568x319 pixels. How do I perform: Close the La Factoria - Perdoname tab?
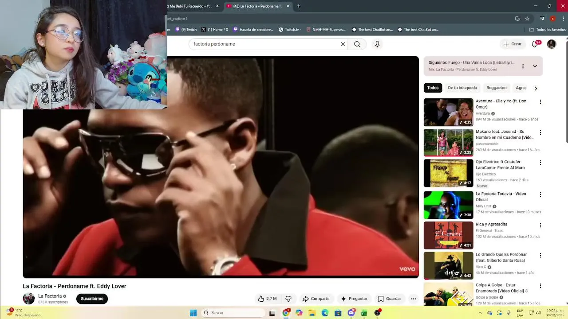coord(288,6)
